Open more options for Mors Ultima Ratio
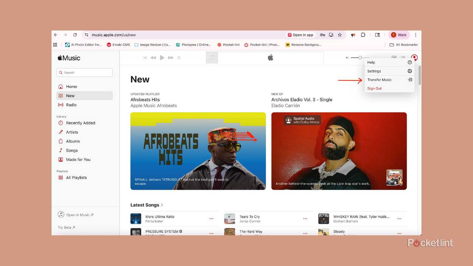The height and width of the screenshot is (266, 473). coord(211,219)
